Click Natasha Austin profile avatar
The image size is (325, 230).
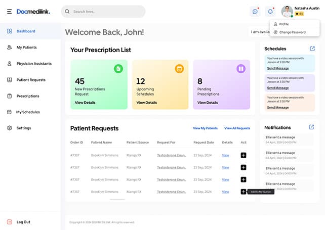pyautogui.click(x=287, y=11)
